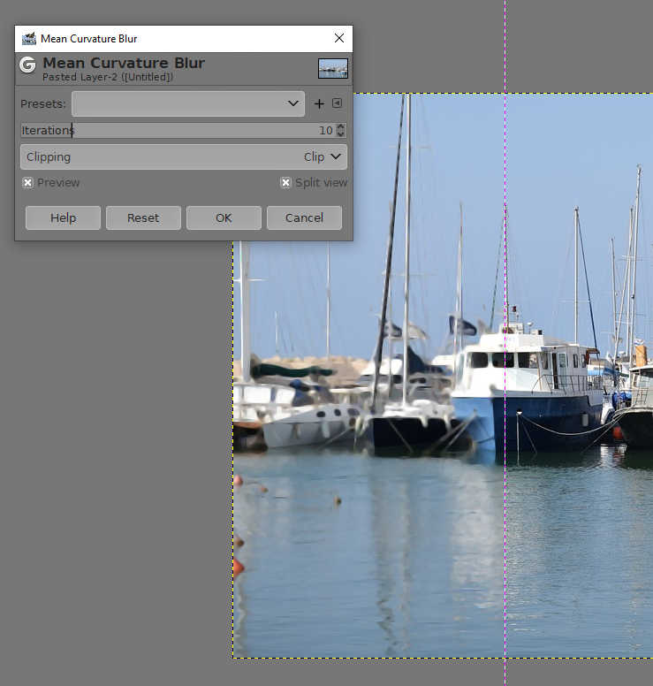
Task: Click the Iterations slider bar
Action: point(177,130)
